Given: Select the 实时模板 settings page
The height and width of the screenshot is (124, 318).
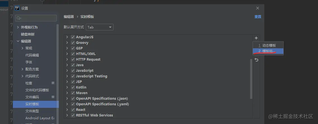Looking at the screenshot, I should (36, 104).
